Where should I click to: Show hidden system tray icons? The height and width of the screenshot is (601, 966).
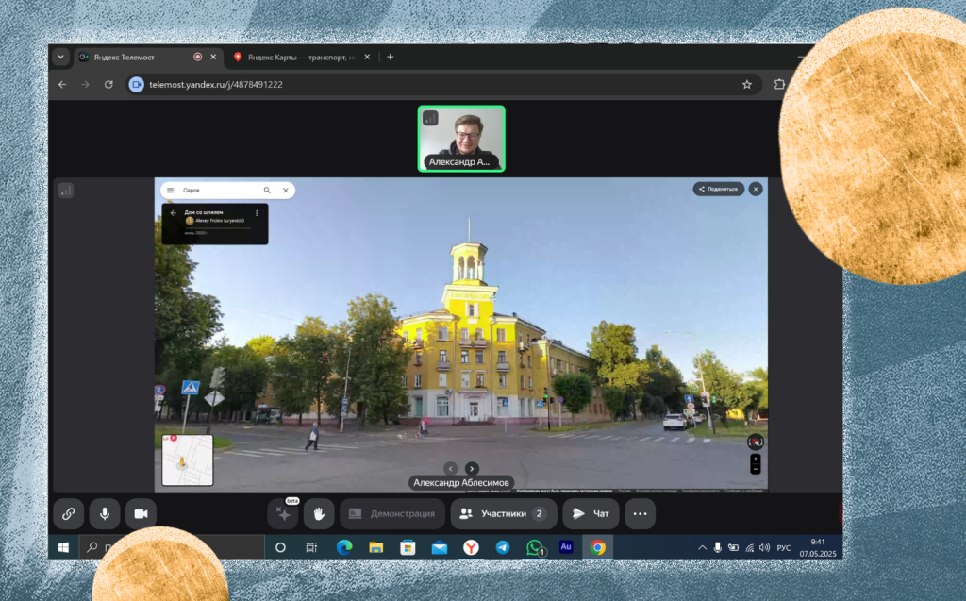pos(702,547)
